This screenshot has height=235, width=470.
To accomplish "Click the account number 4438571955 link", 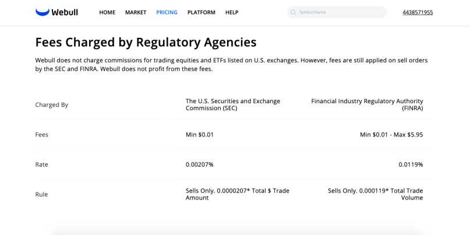I will click(x=418, y=12).
